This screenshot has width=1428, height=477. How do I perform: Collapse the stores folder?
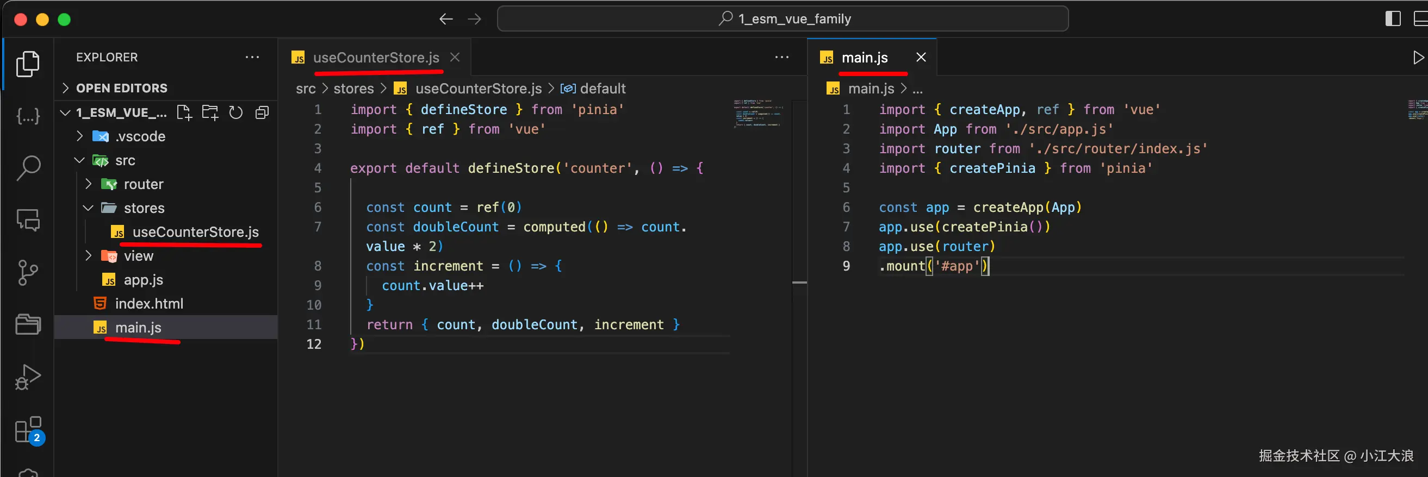(89, 208)
